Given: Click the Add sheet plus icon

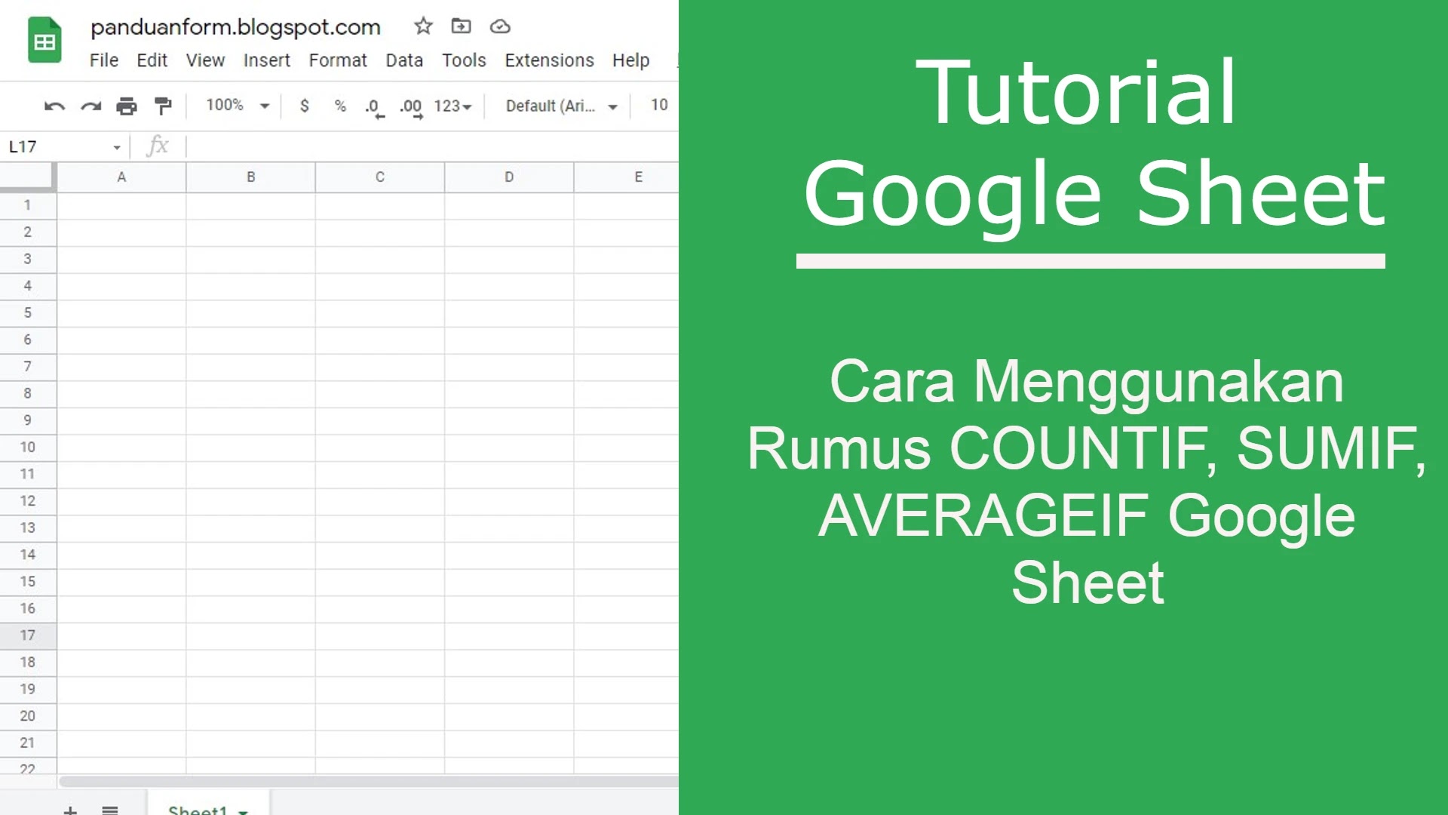Looking at the screenshot, I should point(69,810).
